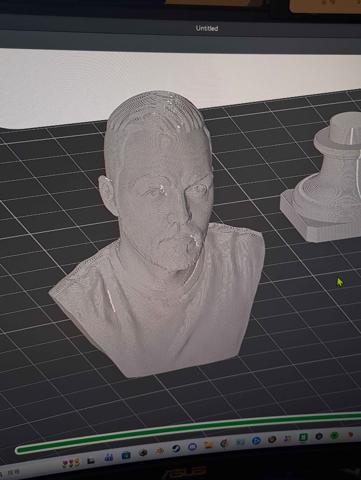Open Steam from the taskbar

[x=176, y=449]
